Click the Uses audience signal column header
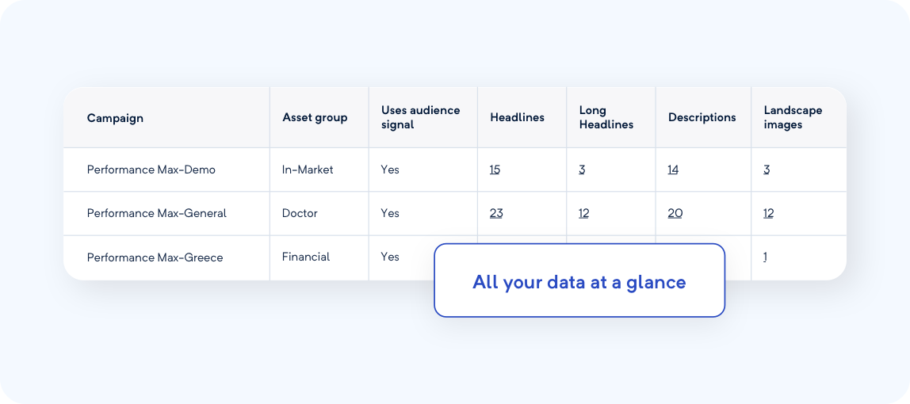 click(x=420, y=117)
